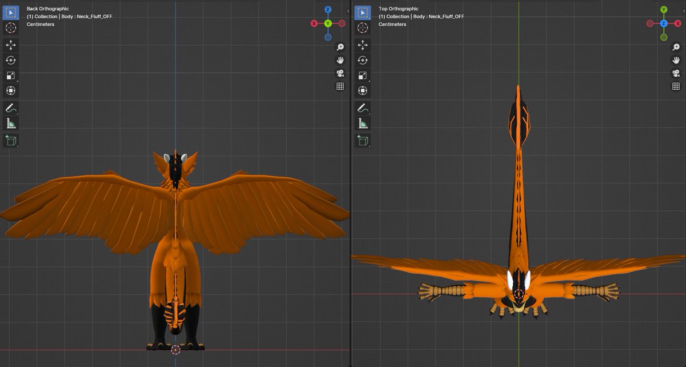
Task: Toggle perspective/orthographic grid icon in Top Orthographic viewport
Action: (676, 86)
